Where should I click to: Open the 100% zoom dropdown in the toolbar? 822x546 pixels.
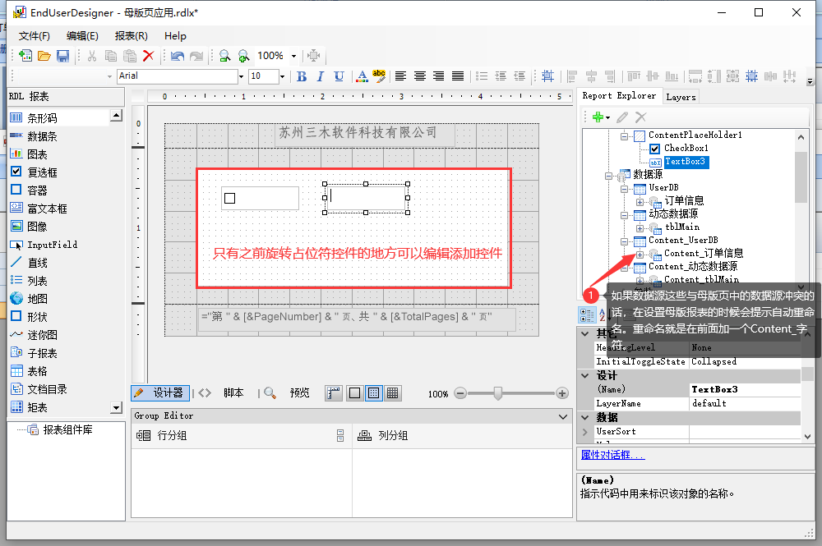293,56
